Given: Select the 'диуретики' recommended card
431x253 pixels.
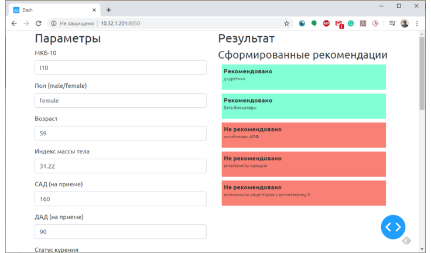Looking at the screenshot, I should point(303,77).
